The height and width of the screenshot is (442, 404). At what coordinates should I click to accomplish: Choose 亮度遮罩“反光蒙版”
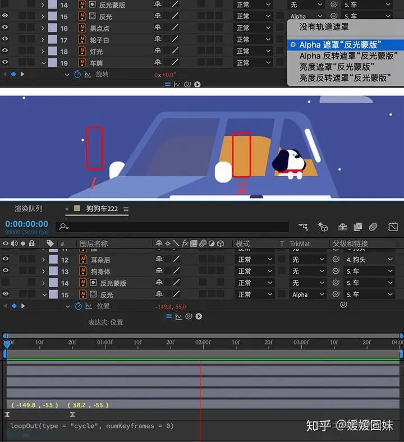coord(337,67)
